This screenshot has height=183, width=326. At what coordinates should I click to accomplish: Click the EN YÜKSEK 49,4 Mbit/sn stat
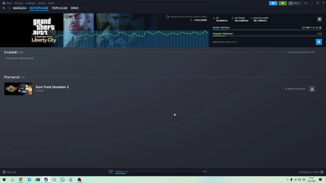point(240,19)
